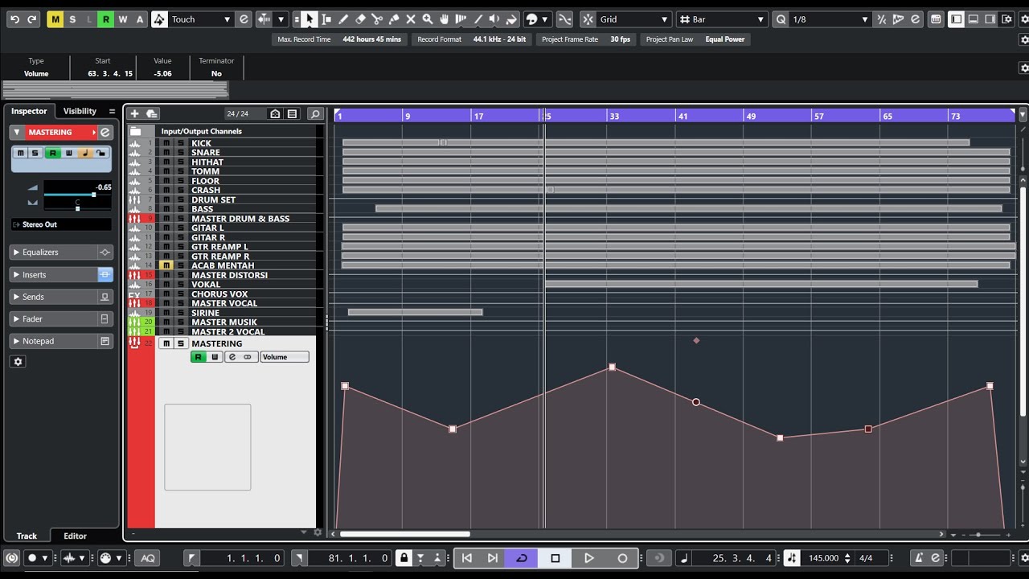Image resolution: width=1029 pixels, height=579 pixels.
Task: Click the Add Track plus button
Action: (134, 114)
